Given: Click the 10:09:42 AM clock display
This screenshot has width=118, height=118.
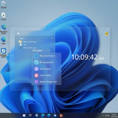Looking at the screenshot, I should (88, 57).
